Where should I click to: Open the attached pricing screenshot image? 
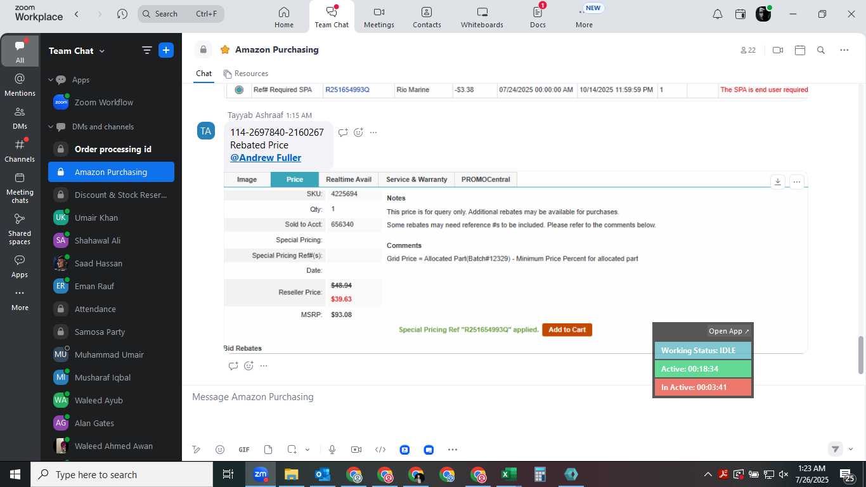click(515, 263)
